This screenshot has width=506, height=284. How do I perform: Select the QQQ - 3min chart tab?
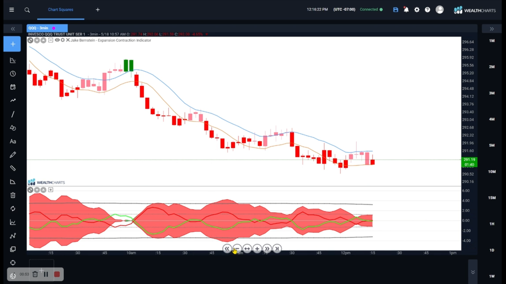coord(47,28)
